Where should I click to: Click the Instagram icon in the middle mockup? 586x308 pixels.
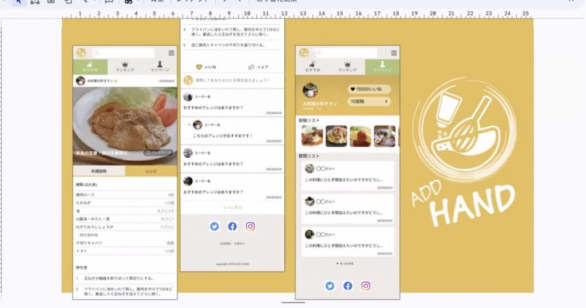[250, 226]
